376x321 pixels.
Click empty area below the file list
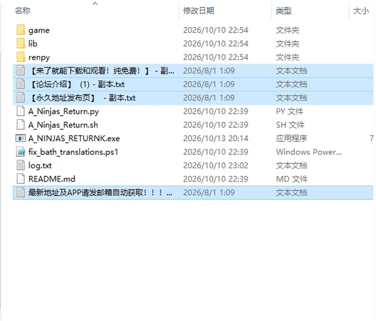pyautogui.click(x=187, y=259)
